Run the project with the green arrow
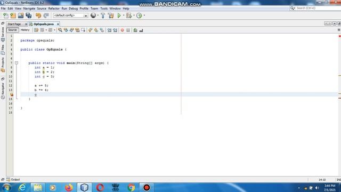 119,15
